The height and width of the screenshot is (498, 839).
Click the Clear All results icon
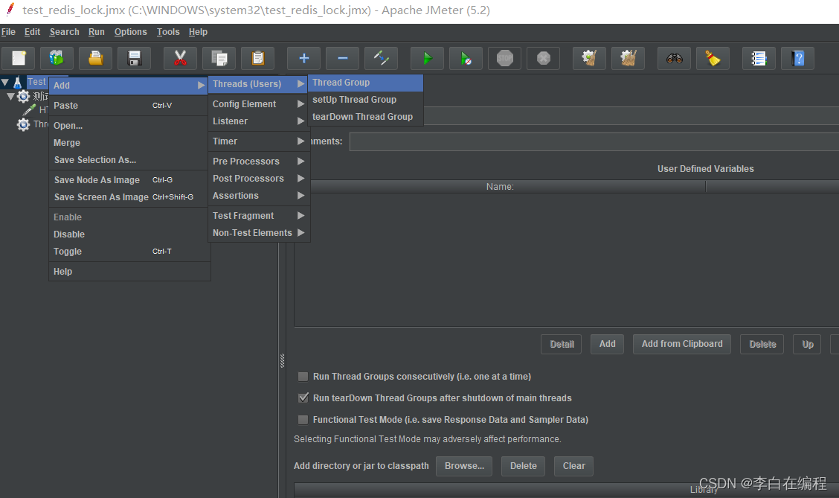coord(629,58)
